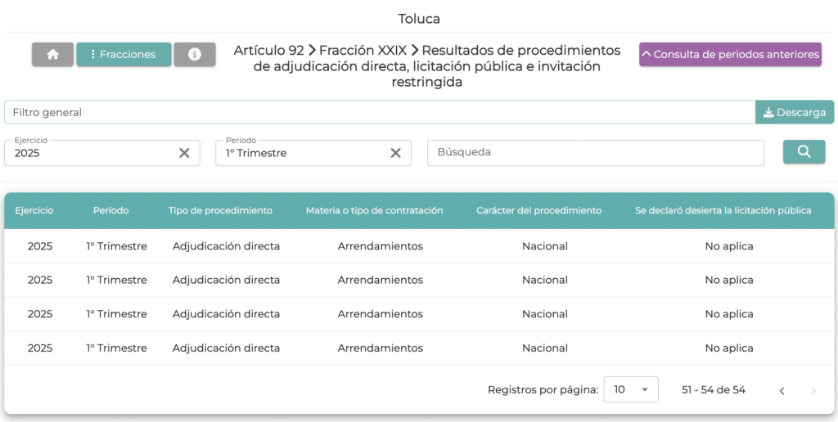Click the Carácter del procedimiento header
Screen dimensions: 838x422
pyautogui.click(x=538, y=210)
